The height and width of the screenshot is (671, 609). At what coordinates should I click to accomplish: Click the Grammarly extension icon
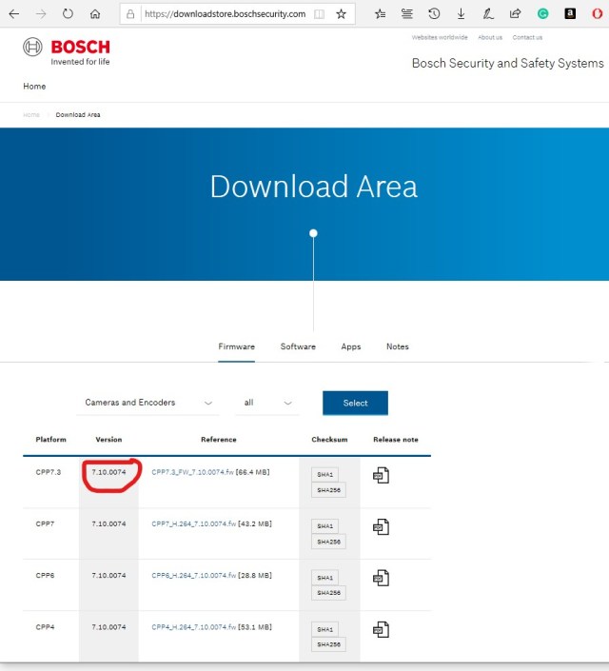[542, 14]
